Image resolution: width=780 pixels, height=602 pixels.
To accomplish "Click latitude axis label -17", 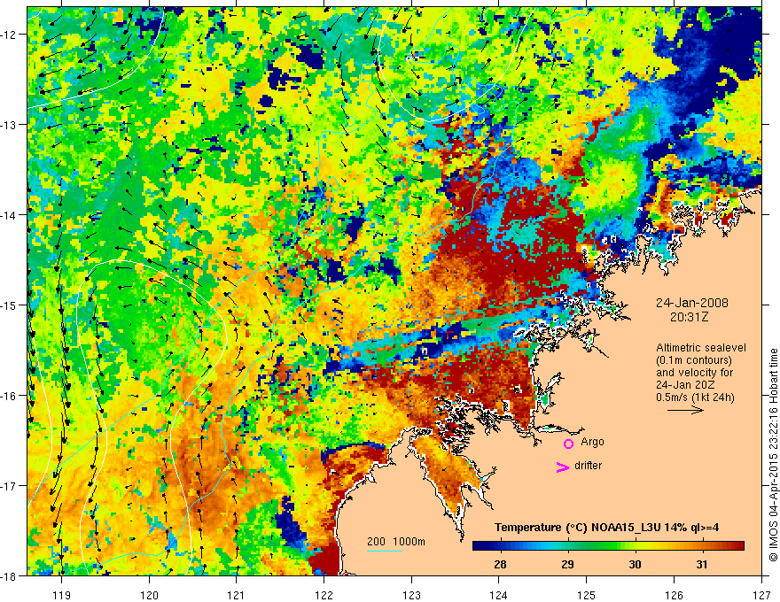I will click(10, 486).
